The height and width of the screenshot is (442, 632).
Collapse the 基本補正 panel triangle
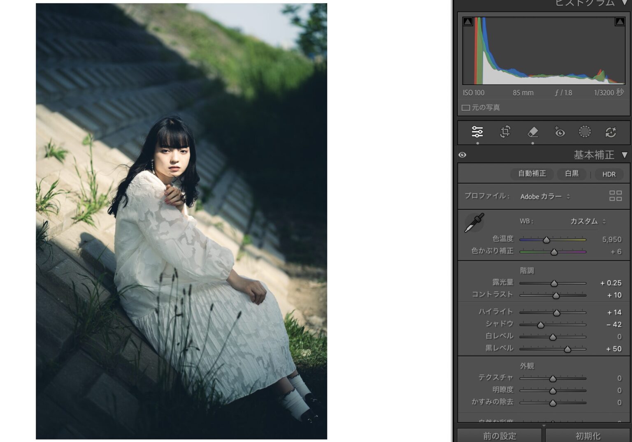pos(624,155)
